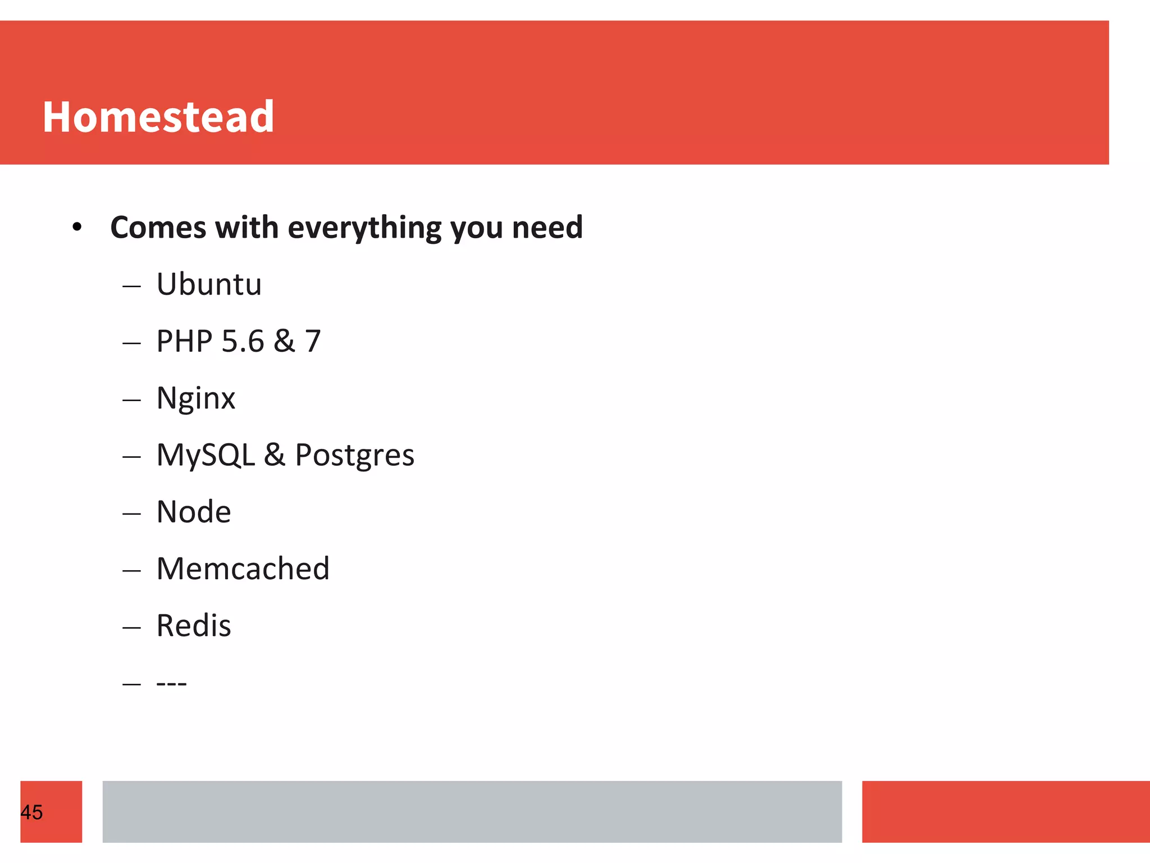Click the red header banner
Viewport: 1150px width, 863px height.
(554, 93)
